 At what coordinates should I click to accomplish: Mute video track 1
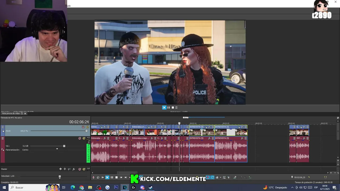83,127
